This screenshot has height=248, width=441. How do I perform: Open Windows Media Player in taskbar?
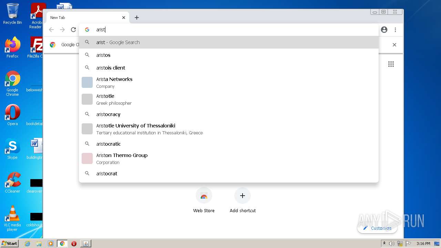pyautogui.click(x=51, y=244)
